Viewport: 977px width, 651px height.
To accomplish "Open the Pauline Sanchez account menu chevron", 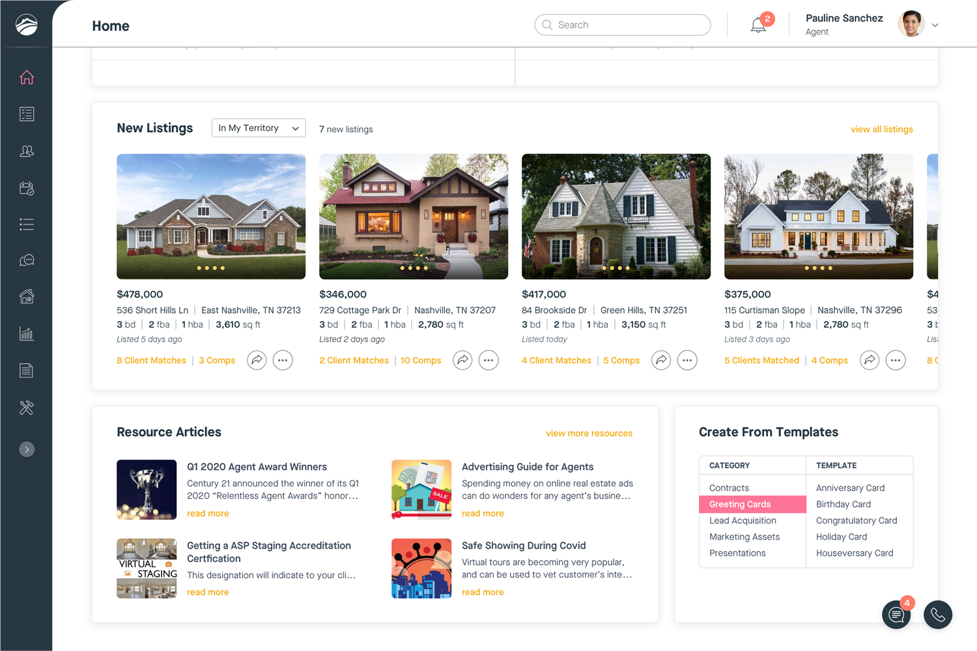I will click(x=935, y=25).
